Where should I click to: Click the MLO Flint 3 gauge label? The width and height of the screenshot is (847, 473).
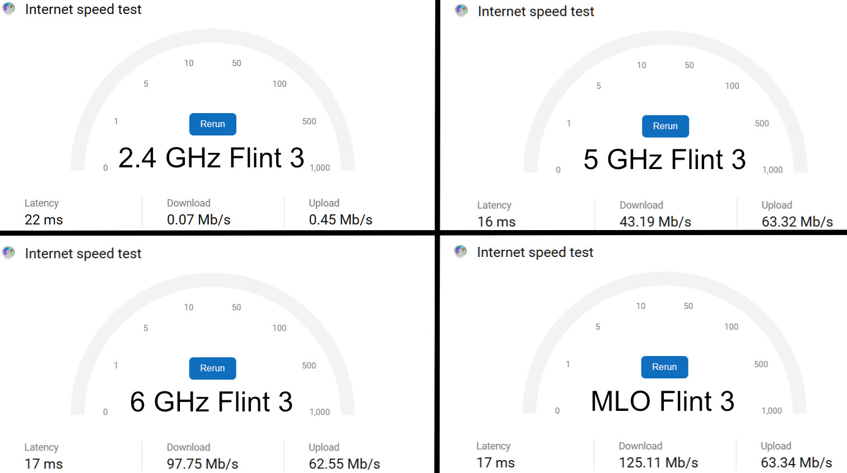pyautogui.click(x=663, y=401)
